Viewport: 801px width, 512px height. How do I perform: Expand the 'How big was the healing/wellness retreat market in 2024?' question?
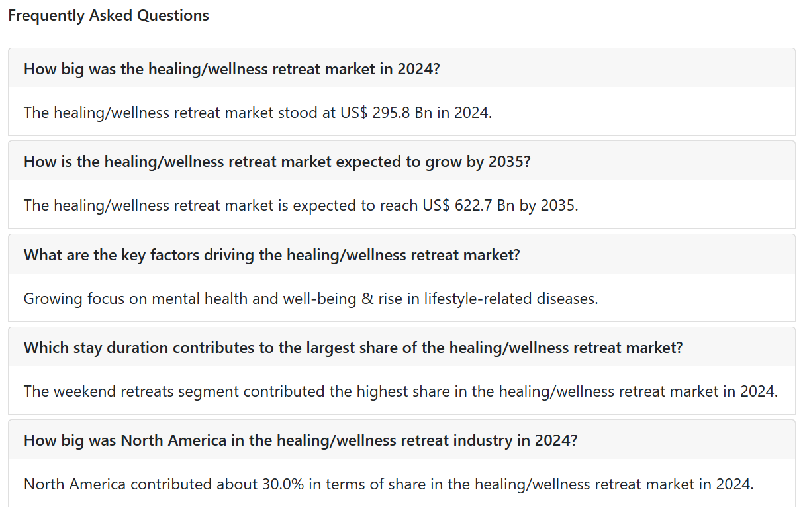(401, 68)
